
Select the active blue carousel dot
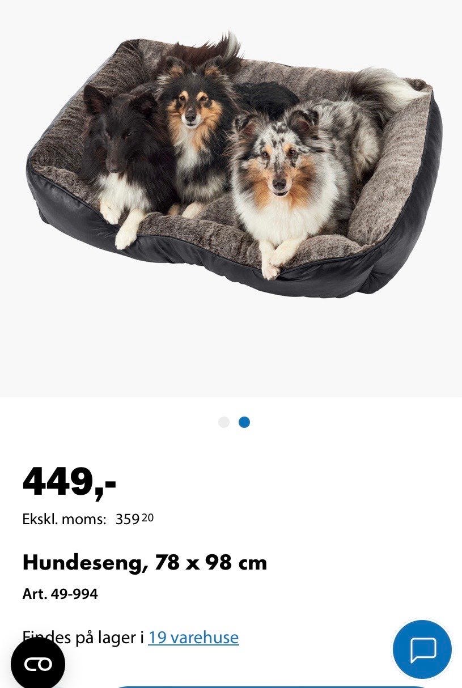244,422
